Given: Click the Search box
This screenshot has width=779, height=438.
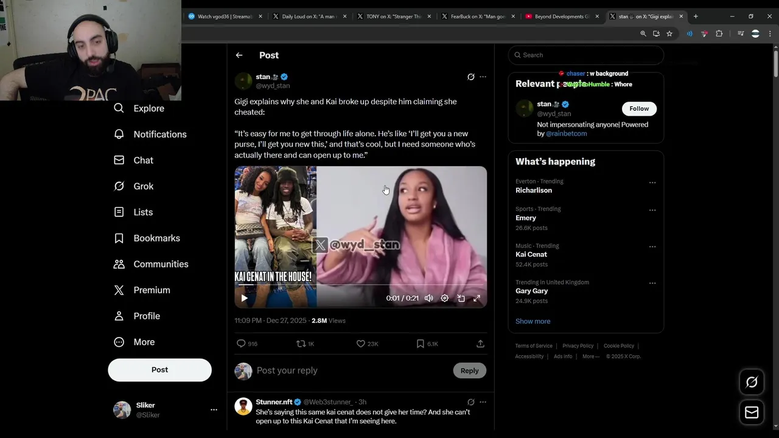Looking at the screenshot, I should [x=585, y=55].
